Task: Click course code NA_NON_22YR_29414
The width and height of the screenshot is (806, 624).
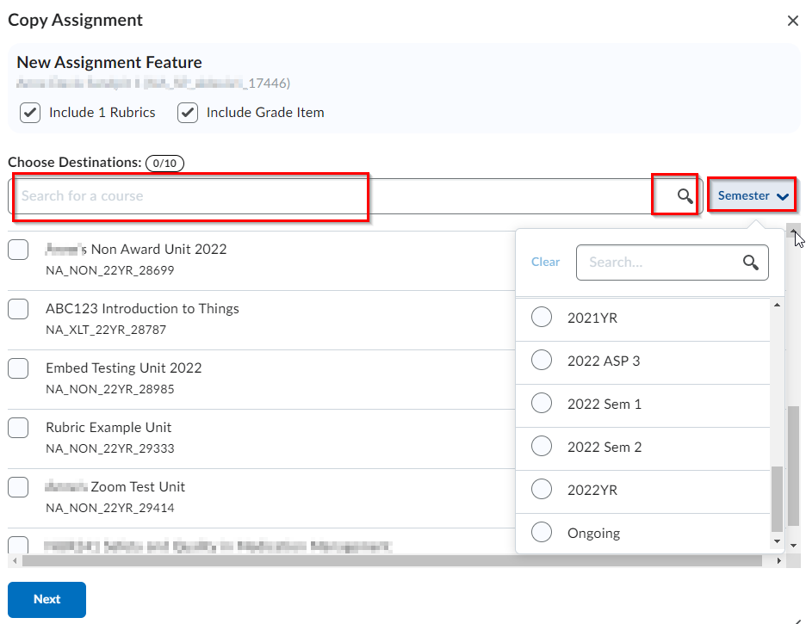Action: [110, 508]
